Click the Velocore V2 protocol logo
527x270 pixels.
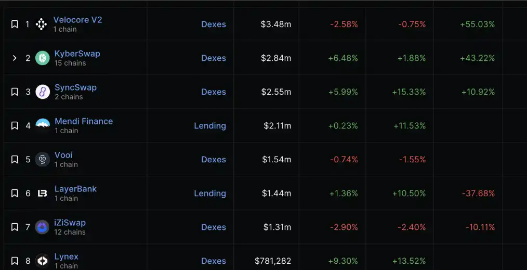click(42, 24)
